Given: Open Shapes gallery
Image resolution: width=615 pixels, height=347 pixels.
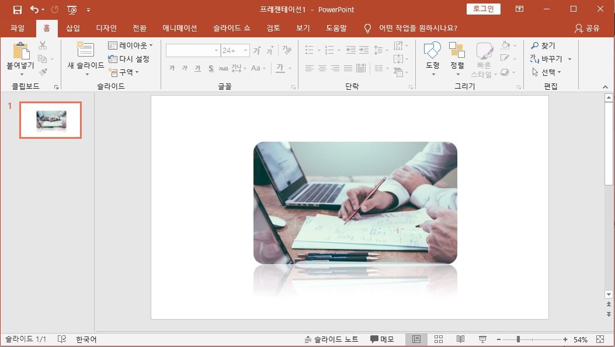Looking at the screenshot, I should click(x=433, y=59).
